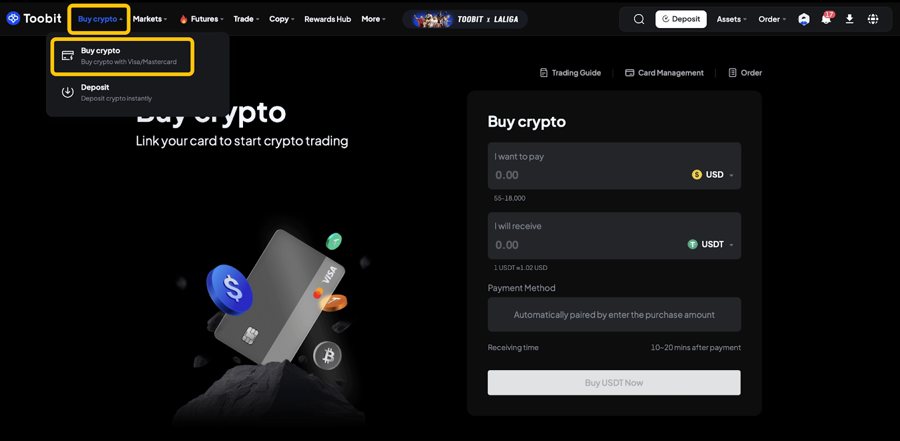900x441 pixels.
Task: Open the Markets menu
Action: click(x=150, y=19)
